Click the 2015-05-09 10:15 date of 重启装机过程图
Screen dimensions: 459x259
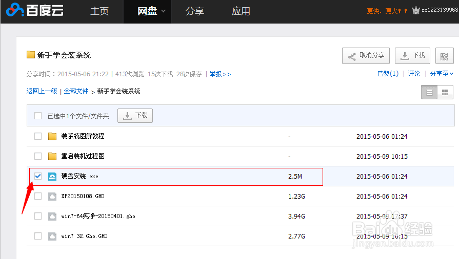(x=382, y=157)
